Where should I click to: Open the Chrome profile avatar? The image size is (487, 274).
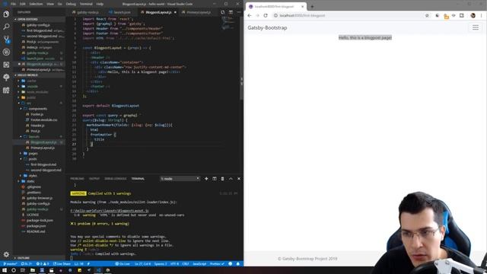tap(473, 15)
